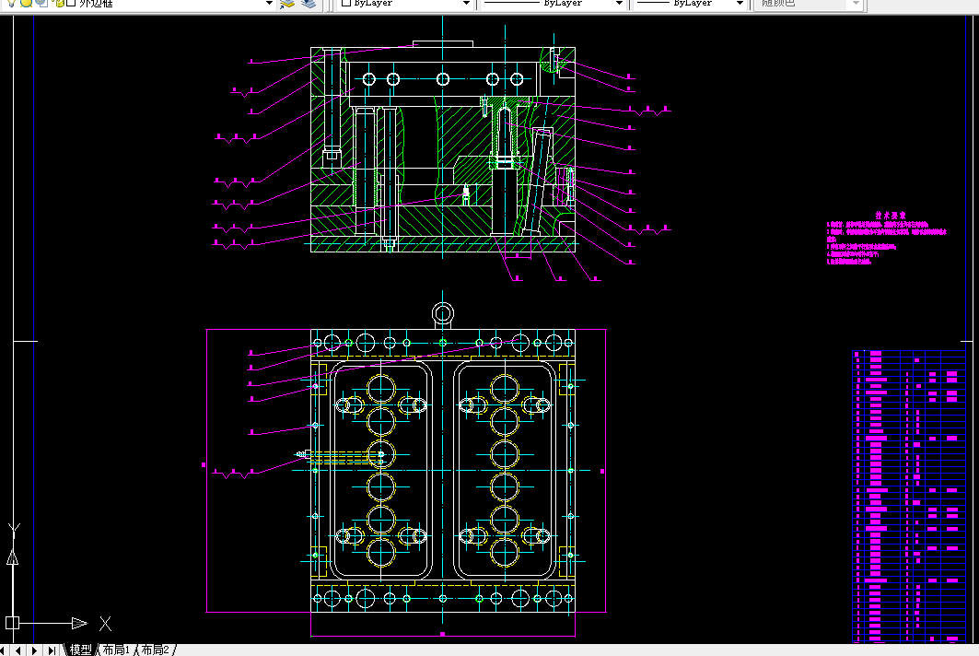The height and width of the screenshot is (656, 979).
Task: Jump to last layout tab arrow
Action: (x=52, y=650)
